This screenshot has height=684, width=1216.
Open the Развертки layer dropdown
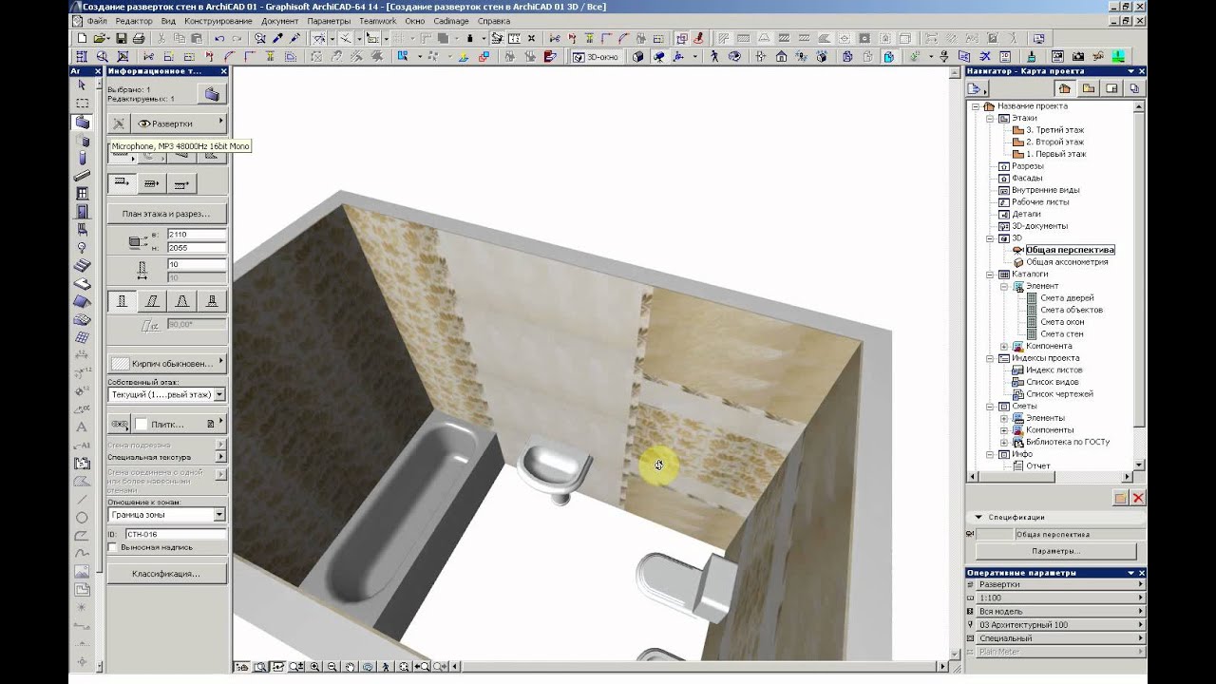click(179, 123)
